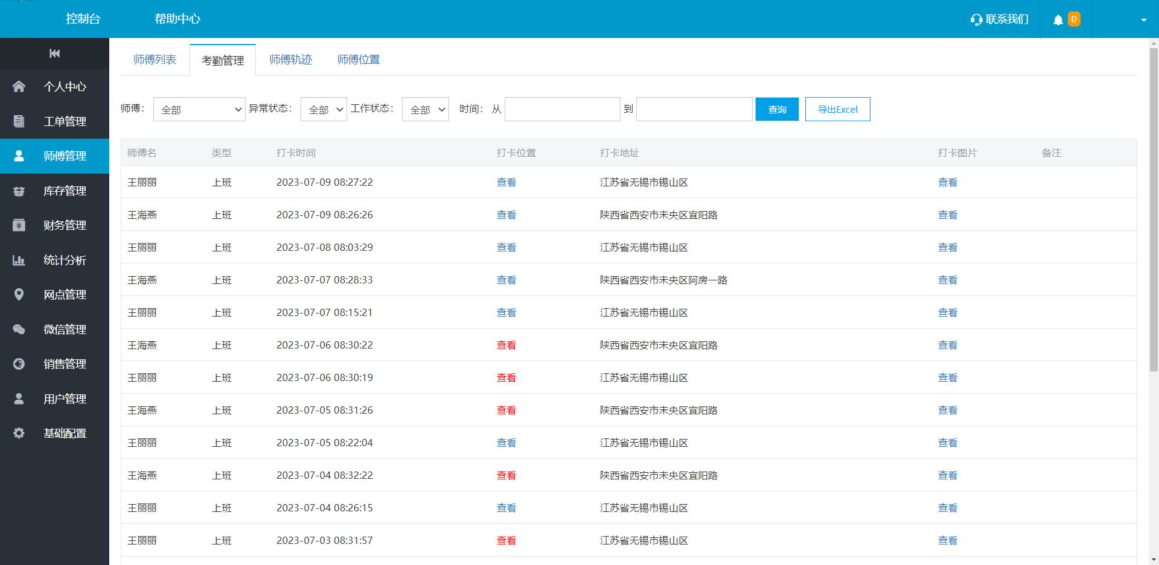Click the yen icon for 财务管理
The image size is (1159, 565).
pyautogui.click(x=19, y=226)
